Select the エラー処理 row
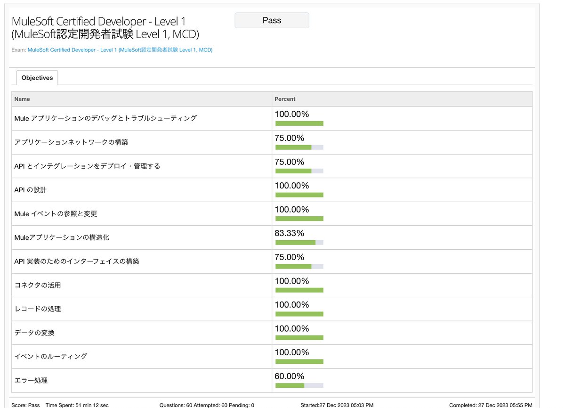The height and width of the screenshot is (408, 565). pos(272,380)
